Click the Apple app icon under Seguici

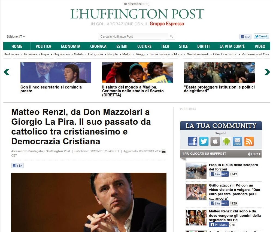[x=215, y=141]
